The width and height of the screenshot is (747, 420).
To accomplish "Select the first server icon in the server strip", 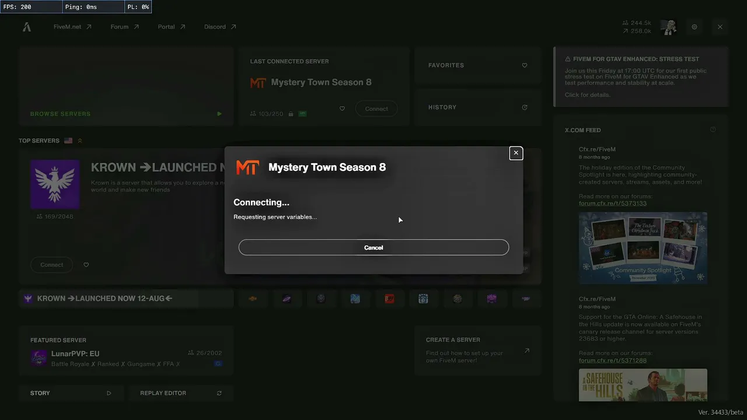I will (x=253, y=299).
